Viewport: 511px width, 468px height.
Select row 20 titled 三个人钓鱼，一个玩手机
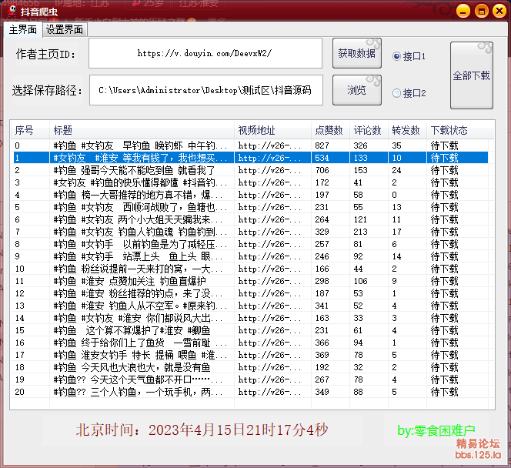pos(251,392)
